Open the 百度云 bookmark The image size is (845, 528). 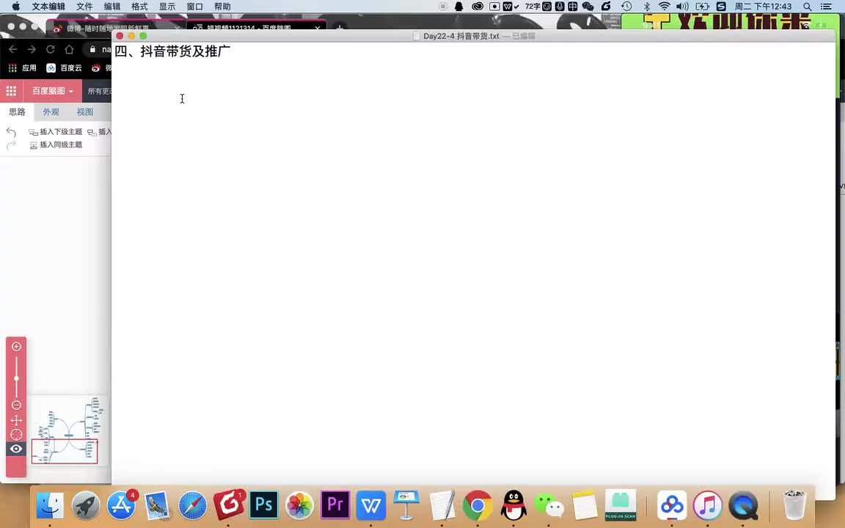pyautogui.click(x=64, y=68)
